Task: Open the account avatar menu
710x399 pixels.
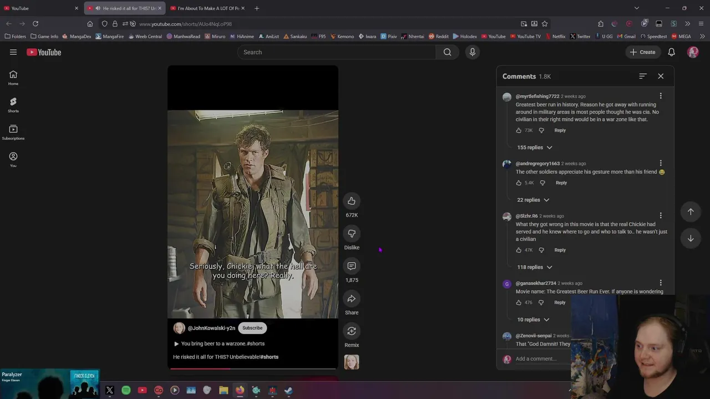Action: pyautogui.click(x=693, y=52)
